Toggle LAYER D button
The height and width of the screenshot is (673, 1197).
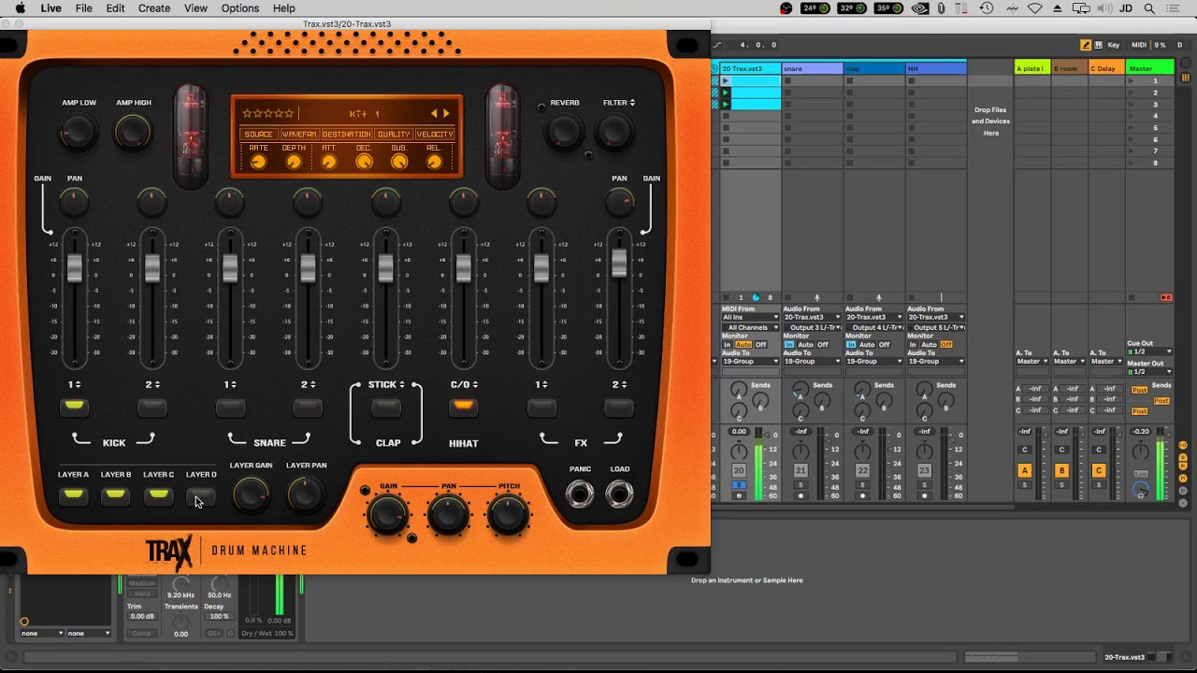tap(201, 495)
